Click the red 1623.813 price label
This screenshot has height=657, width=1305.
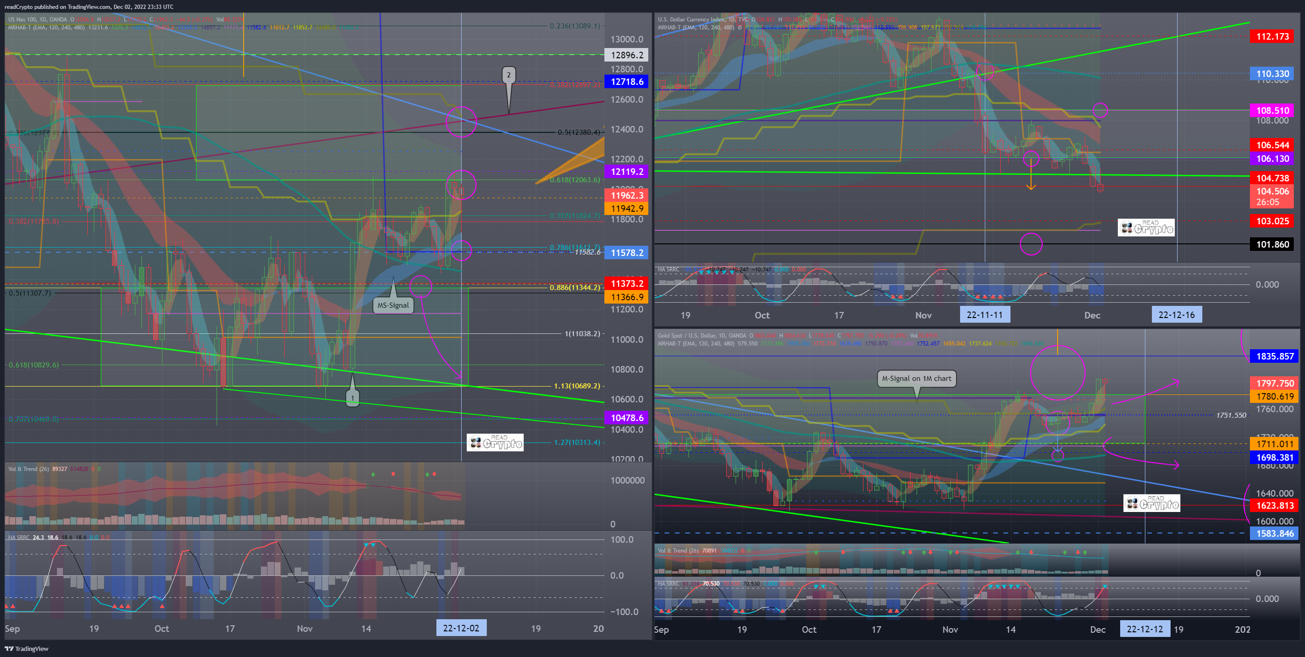tap(1274, 505)
